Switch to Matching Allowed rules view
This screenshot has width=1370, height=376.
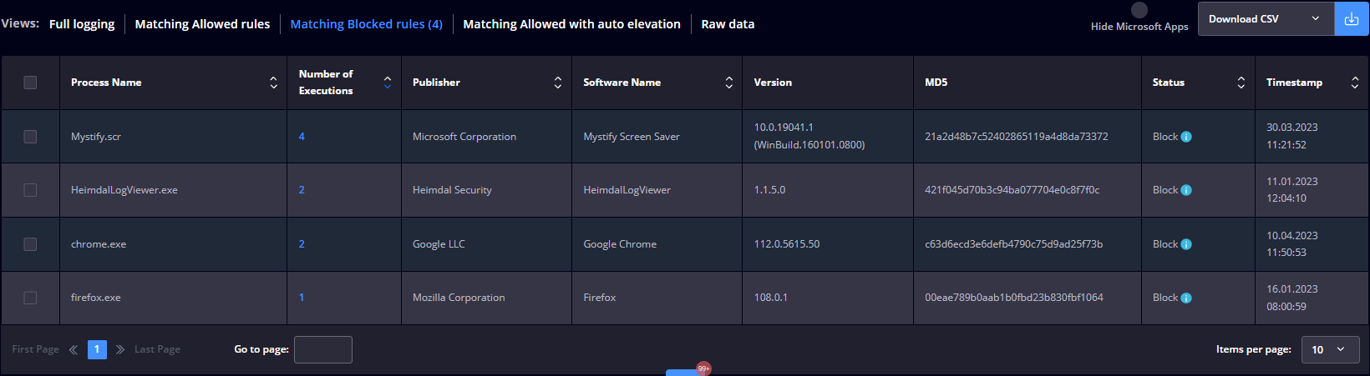pos(202,24)
